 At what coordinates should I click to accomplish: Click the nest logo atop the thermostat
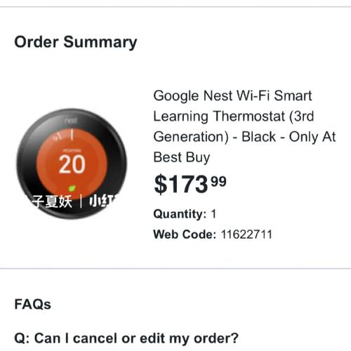71,121
